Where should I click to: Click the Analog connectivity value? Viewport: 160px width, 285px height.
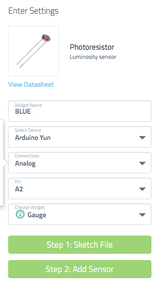25,164
